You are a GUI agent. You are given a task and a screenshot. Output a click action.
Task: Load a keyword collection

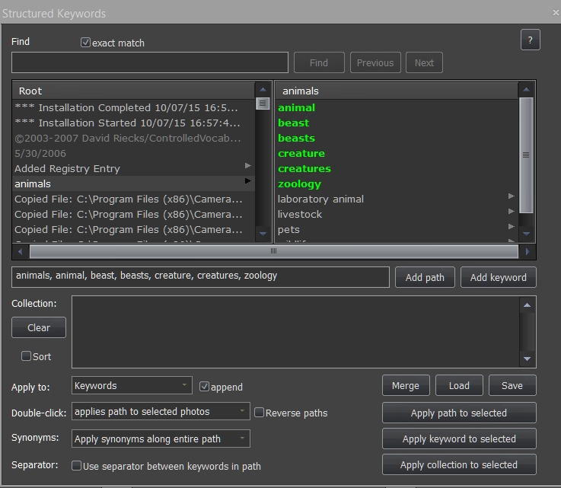point(459,385)
